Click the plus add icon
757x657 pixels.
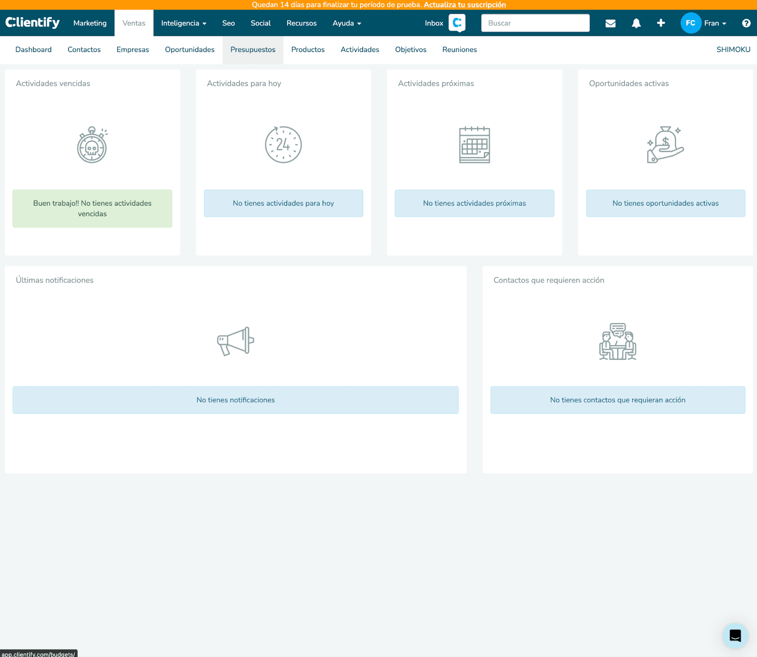coord(661,23)
